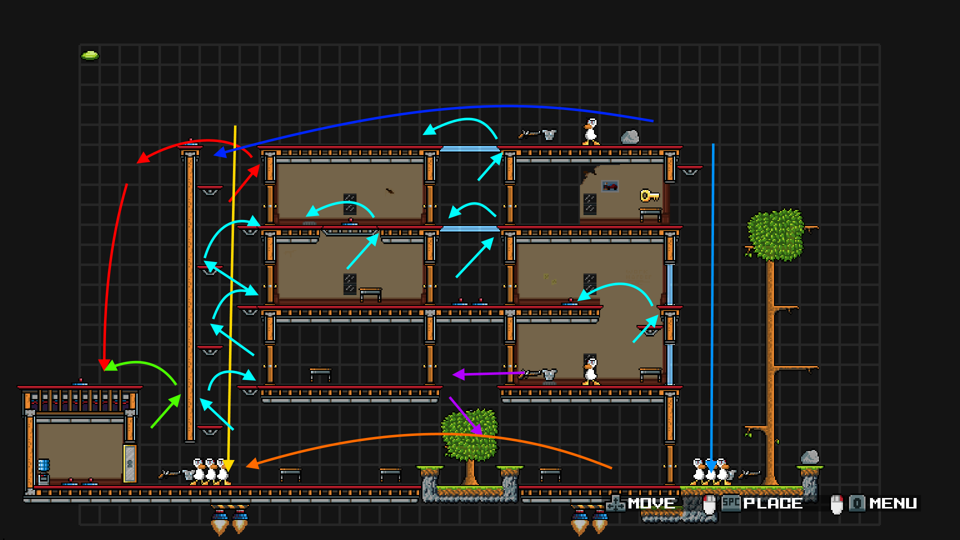The height and width of the screenshot is (540, 960).
Task: Click the D-pad icon beside MOVE
Action: coord(615,503)
